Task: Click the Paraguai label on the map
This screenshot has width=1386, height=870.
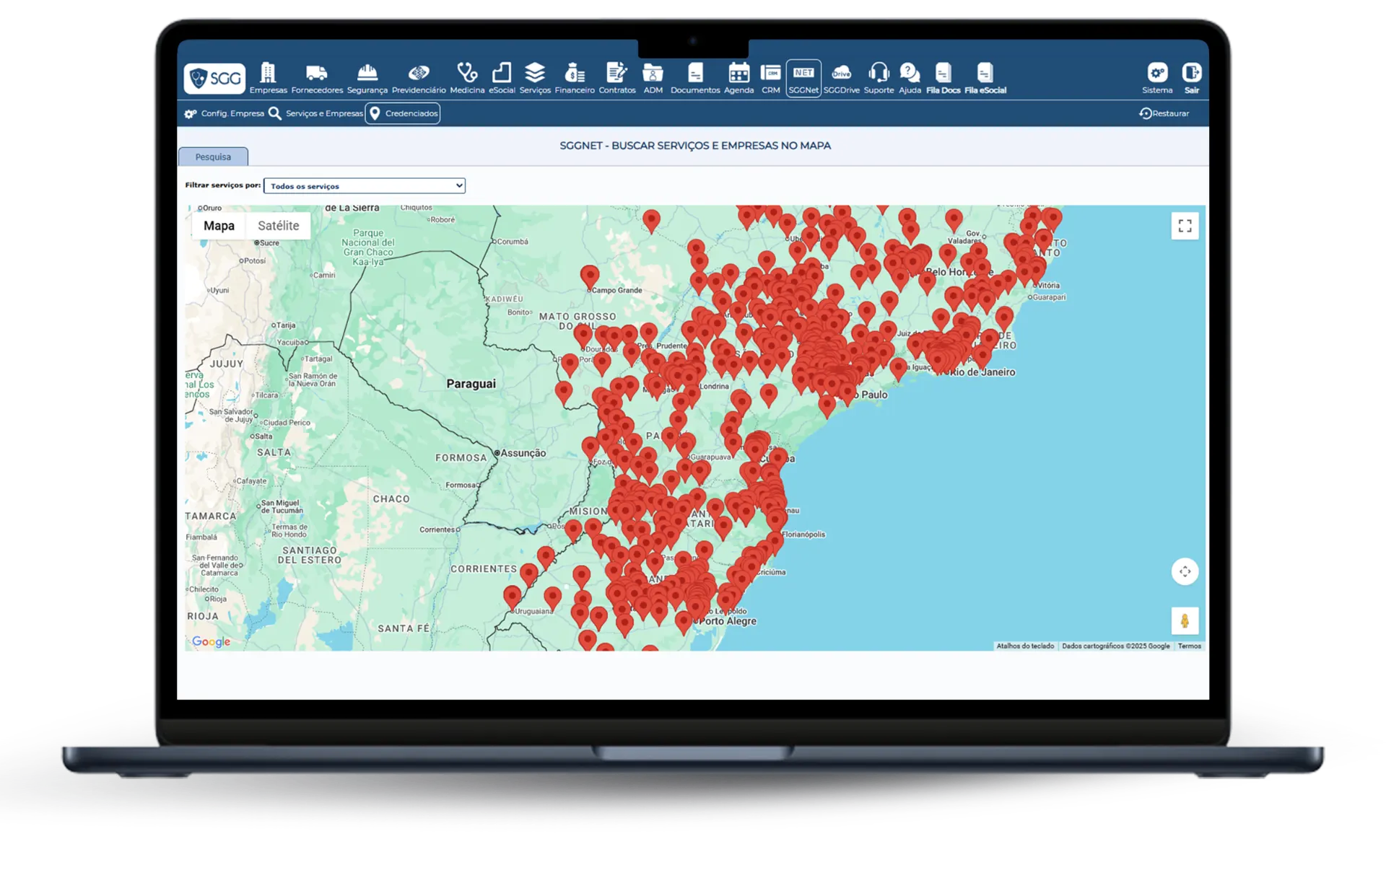Action: (471, 384)
